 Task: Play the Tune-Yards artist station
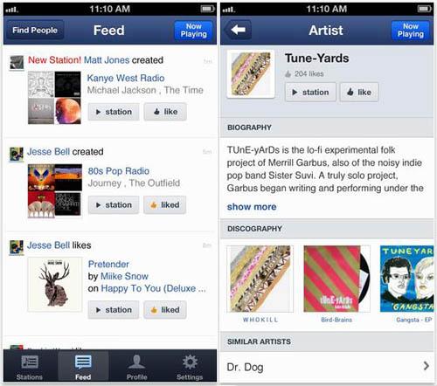(310, 93)
